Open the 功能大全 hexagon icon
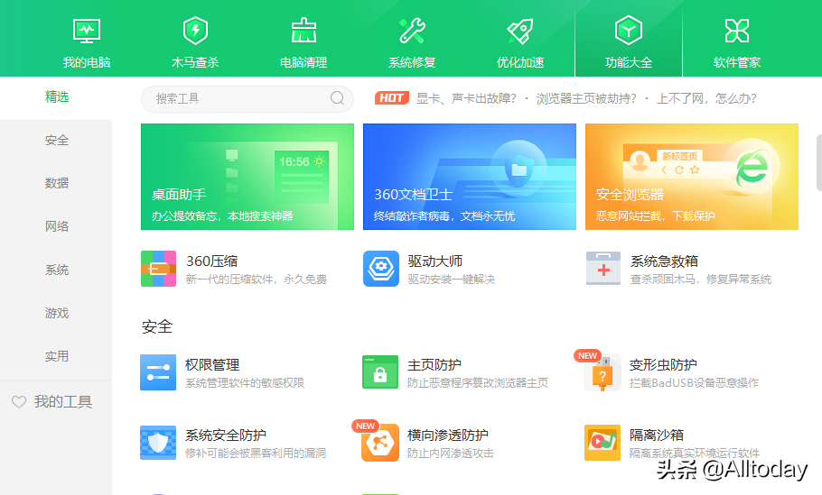The width and height of the screenshot is (822, 495). click(629, 31)
